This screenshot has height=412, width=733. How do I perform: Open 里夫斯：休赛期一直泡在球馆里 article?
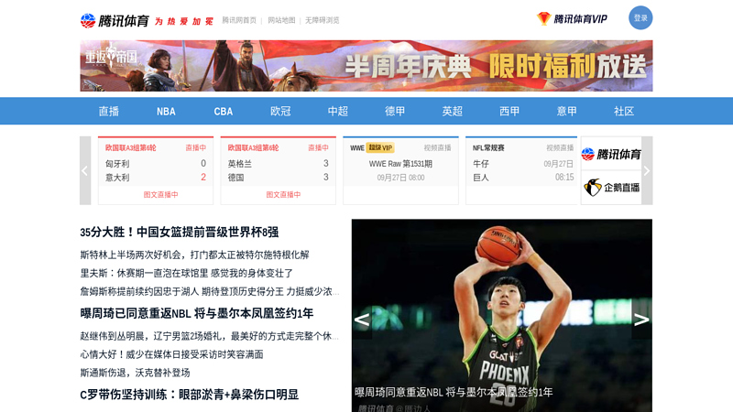click(x=187, y=273)
